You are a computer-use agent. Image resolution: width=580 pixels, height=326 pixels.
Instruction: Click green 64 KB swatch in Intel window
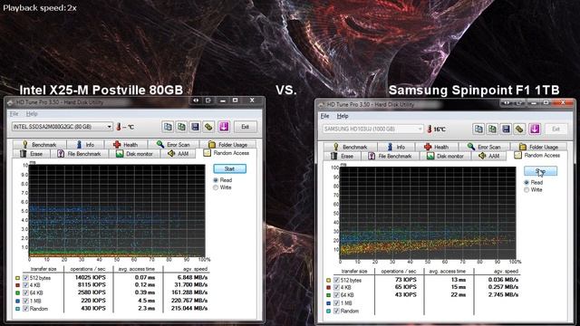tap(17, 293)
